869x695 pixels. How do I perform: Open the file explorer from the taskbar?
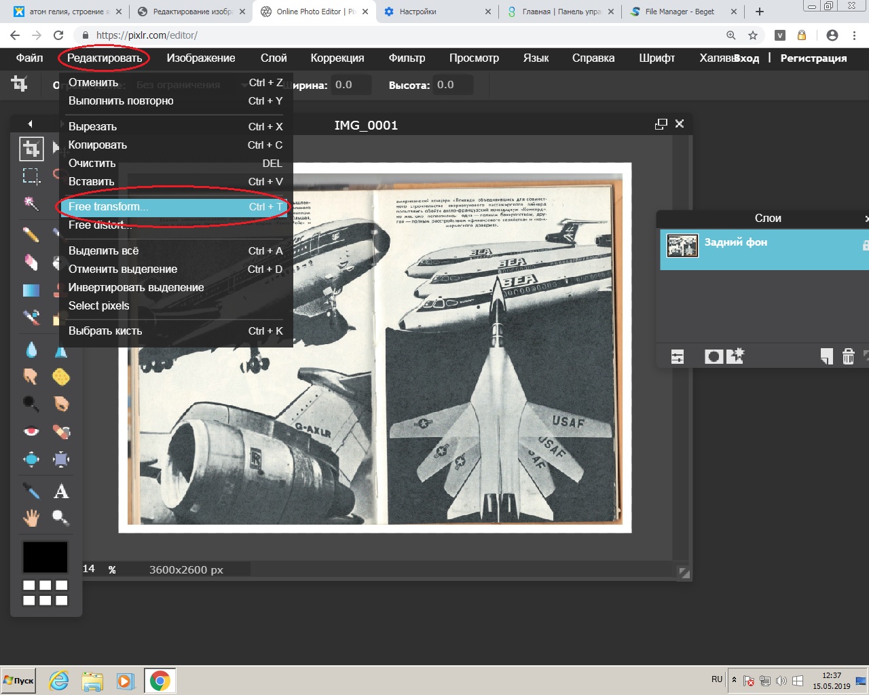coord(92,680)
